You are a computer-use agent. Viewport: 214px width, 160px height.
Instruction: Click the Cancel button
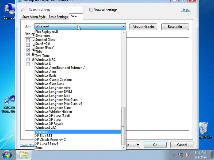click(x=182, y=145)
